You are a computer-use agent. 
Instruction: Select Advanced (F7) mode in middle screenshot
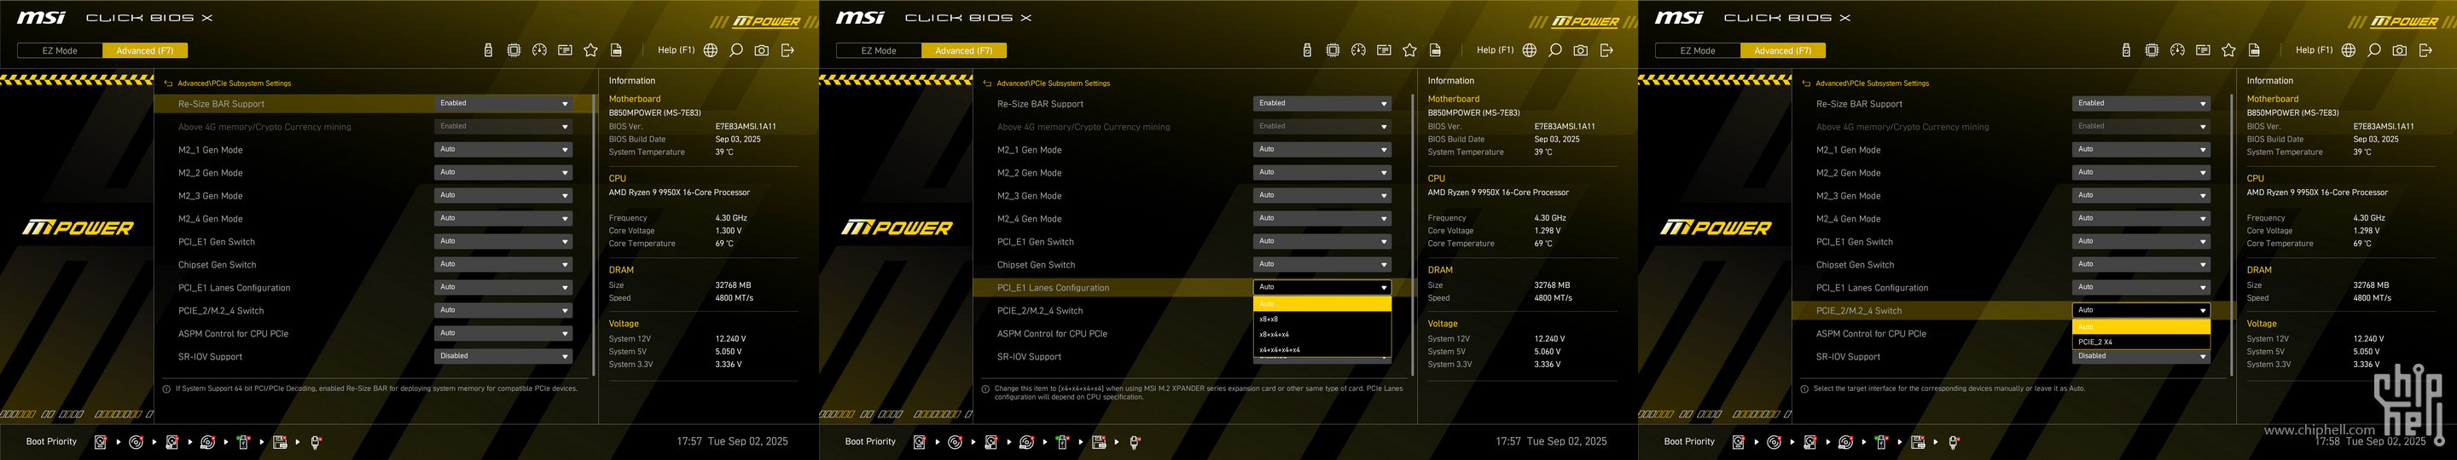[x=964, y=50]
